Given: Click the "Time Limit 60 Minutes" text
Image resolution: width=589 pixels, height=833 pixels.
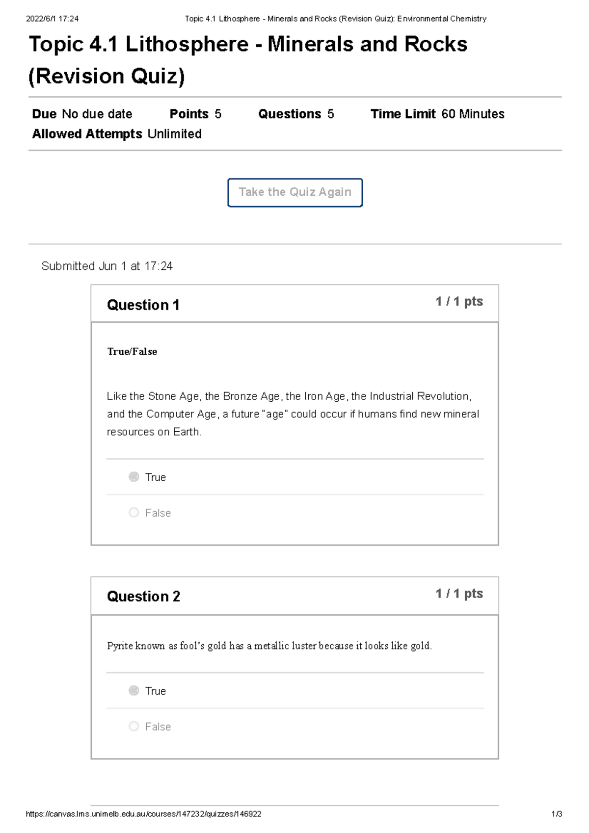Looking at the screenshot, I should (x=437, y=114).
